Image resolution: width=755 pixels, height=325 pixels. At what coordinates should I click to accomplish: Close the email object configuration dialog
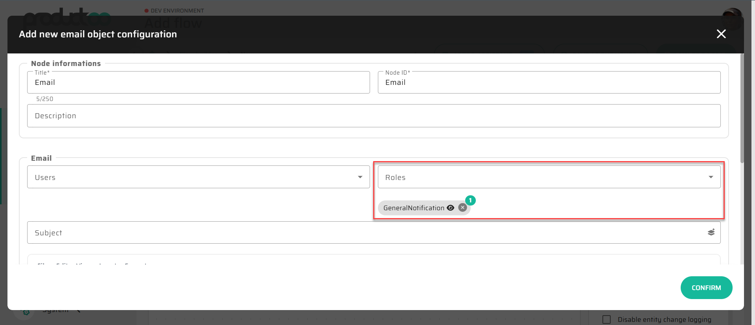(721, 34)
